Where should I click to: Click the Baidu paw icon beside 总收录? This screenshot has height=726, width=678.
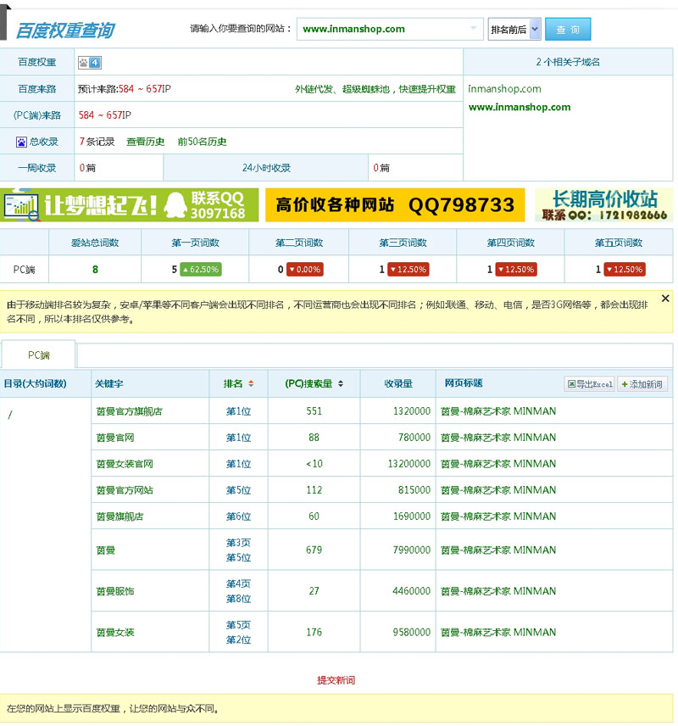(22, 142)
